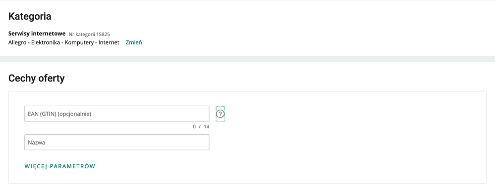This screenshot has width=495, height=193.
Task: Click the gray divider between sections
Action: [x=248, y=59]
